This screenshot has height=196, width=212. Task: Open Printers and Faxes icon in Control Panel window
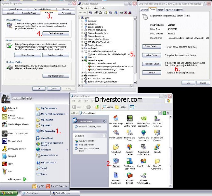pos(129,135)
